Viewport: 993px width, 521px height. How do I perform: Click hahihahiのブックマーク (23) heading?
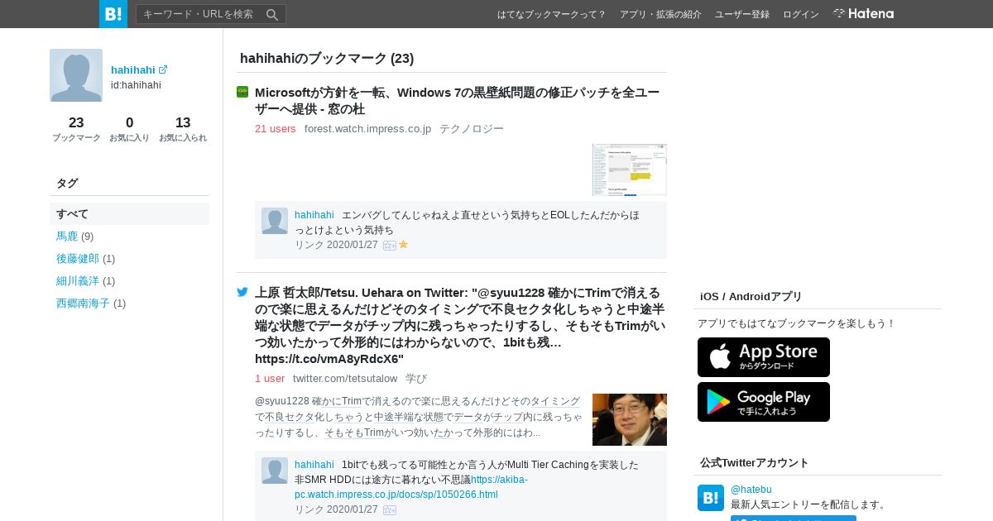(x=327, y=58)
